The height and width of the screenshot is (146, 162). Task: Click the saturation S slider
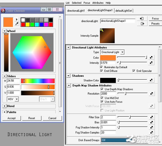pos(38,87)
